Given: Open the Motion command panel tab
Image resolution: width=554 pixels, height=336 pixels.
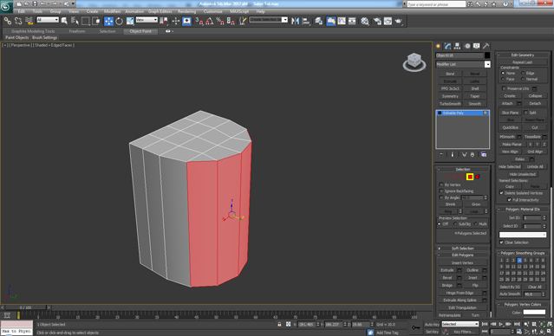Looking at the screenshot, I should click(467, 46).
